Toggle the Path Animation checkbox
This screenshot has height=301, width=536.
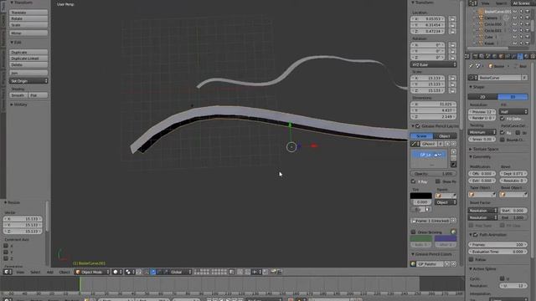[x=476, y=235]
